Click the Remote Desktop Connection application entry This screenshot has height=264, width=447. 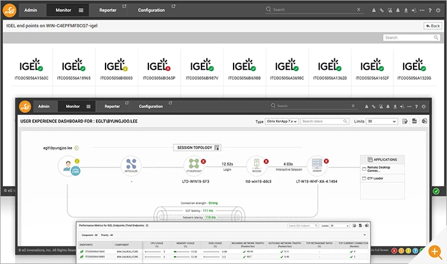pos(382,169)
